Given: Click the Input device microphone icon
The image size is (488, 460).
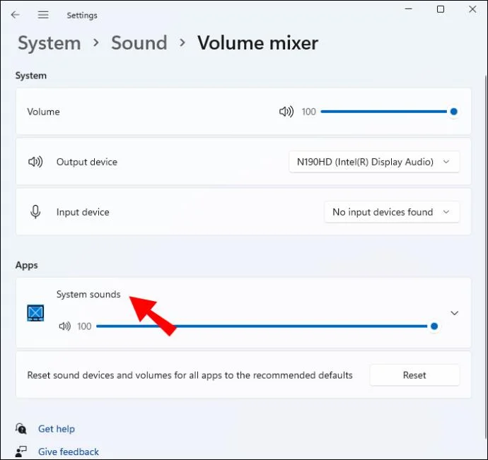Looking at the screenshot, I should pyautogui.click(x=35, y=212).
